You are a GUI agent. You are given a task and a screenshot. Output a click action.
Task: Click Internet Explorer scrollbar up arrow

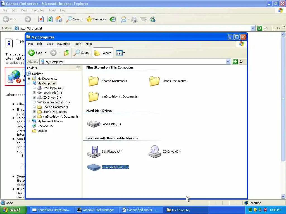tap(283, 34)
